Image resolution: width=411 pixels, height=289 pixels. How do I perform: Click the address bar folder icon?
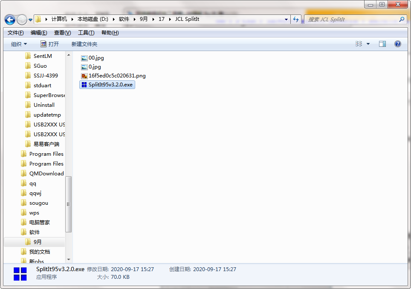pos(38,19)
